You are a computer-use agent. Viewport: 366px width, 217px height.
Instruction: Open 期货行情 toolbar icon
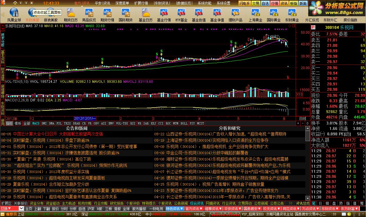click(107, 15)
